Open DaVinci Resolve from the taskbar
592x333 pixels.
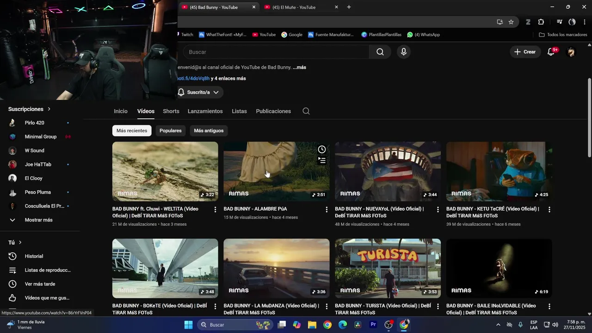358,325
